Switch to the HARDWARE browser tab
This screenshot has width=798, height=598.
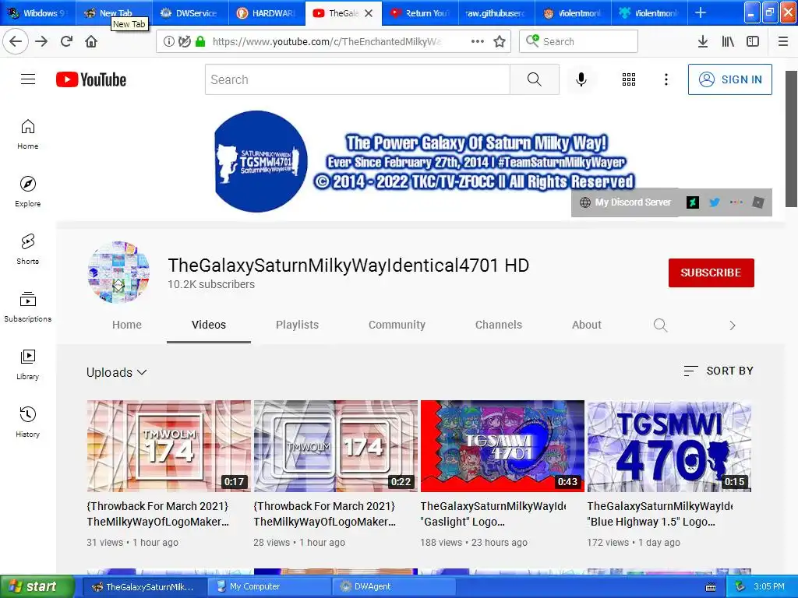(x=267, y=13)
